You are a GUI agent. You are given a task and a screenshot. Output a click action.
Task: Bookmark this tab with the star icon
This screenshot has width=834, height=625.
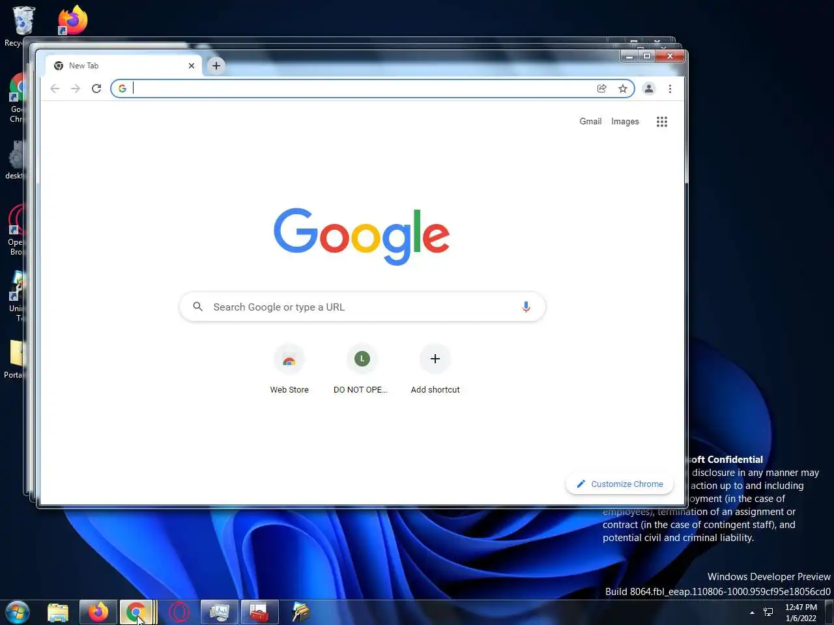click(623, 89)
